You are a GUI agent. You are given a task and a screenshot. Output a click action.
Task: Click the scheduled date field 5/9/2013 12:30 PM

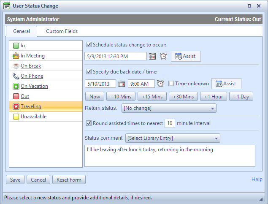(x=116, y=56)
